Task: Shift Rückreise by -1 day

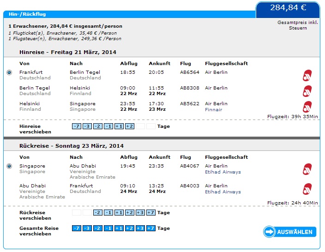Action: coord(108,212)
